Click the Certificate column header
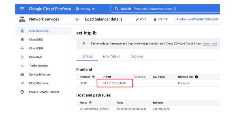 (x=140, y=77)
